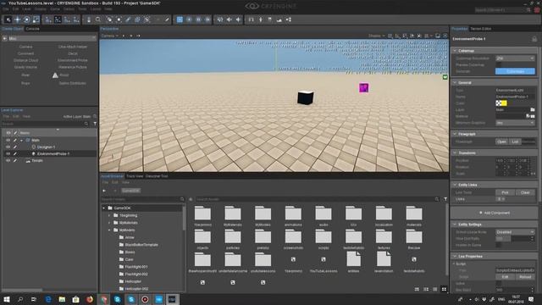The width and height of the screenshot is (542, 305).
Task: Click the List button in Flowgraph section
Action: [x=515, y=141]
